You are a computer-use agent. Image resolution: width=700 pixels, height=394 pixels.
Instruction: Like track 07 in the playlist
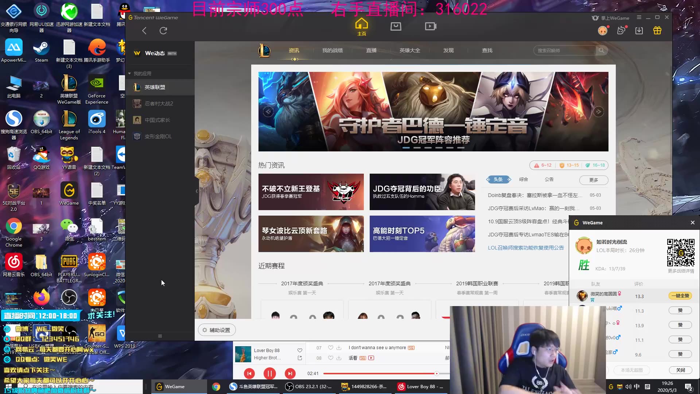coord(330,348)
